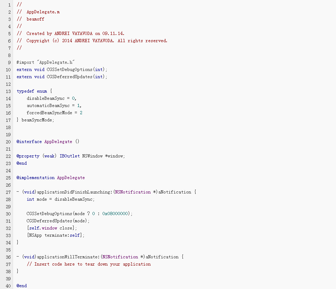The image size is (336, 289).
Task: Click the 'beamoff' comment on line 3
Action: [x=35, y=19]
